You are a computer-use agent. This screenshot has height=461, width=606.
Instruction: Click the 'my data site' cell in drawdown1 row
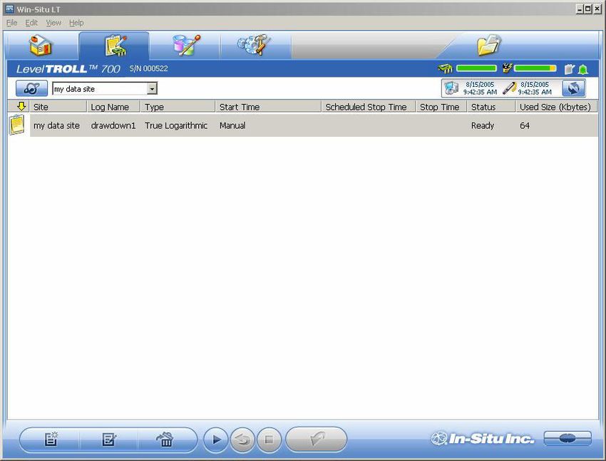click(56, 125)
